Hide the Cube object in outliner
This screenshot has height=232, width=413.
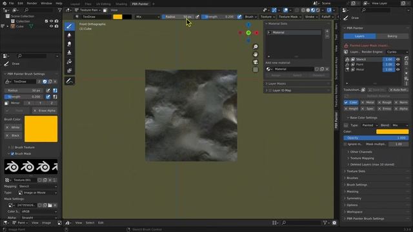(x=52, y=26)
